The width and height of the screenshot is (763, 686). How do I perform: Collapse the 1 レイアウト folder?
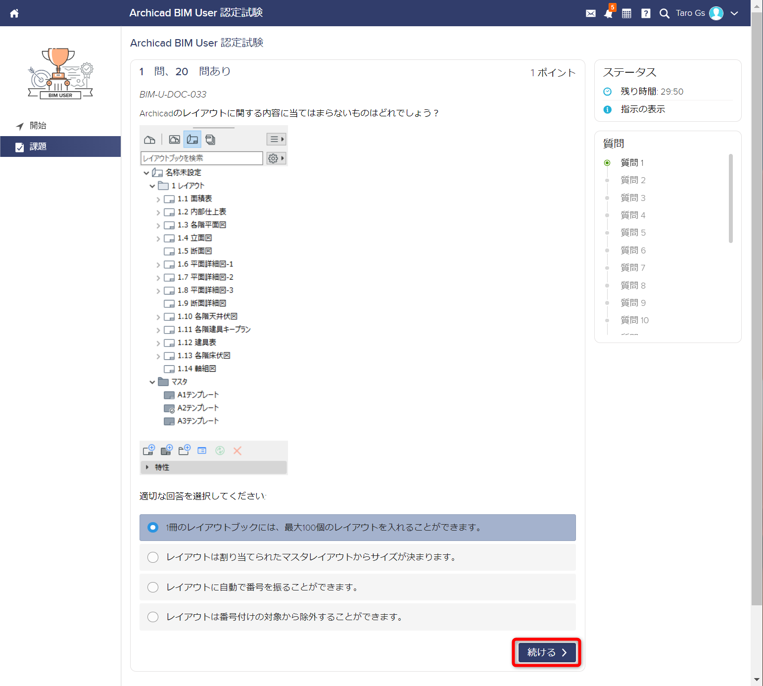point(152,186)
